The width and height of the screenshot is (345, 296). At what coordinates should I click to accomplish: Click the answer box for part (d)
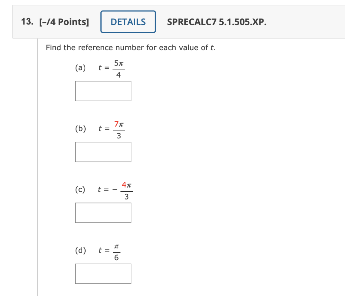click(x=103, y=273)
